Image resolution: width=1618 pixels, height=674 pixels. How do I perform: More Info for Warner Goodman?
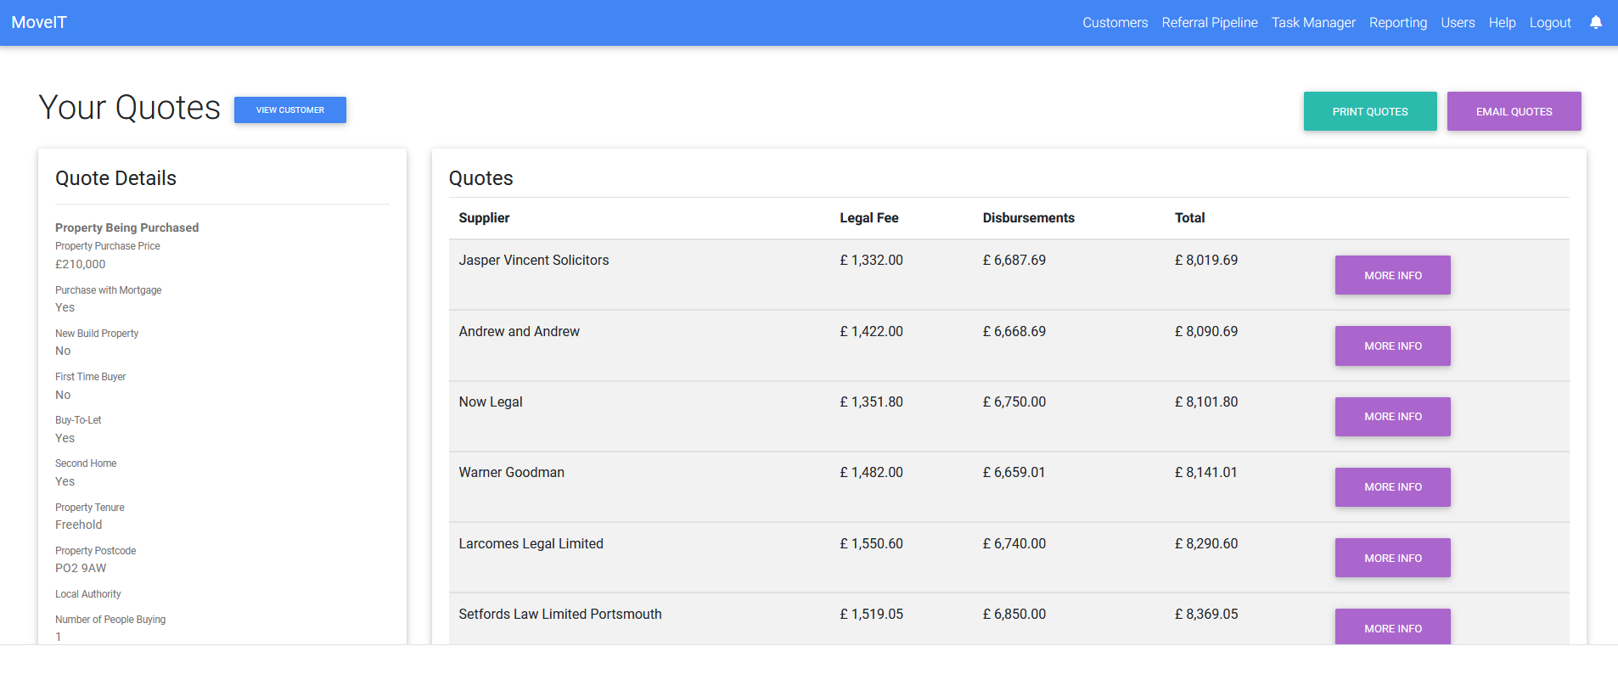pyautogui.click(x=1392, y=487)
